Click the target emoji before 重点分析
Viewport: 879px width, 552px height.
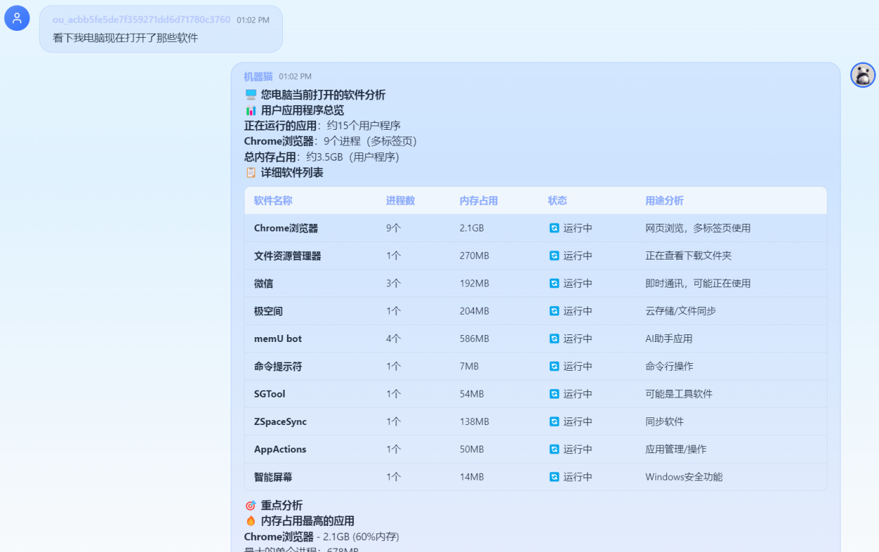(251, 505)
